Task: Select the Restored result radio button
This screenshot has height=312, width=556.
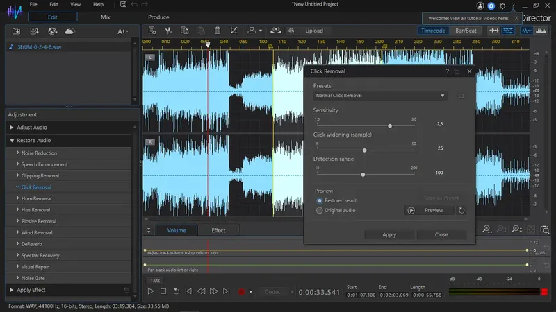Action: 320,200
